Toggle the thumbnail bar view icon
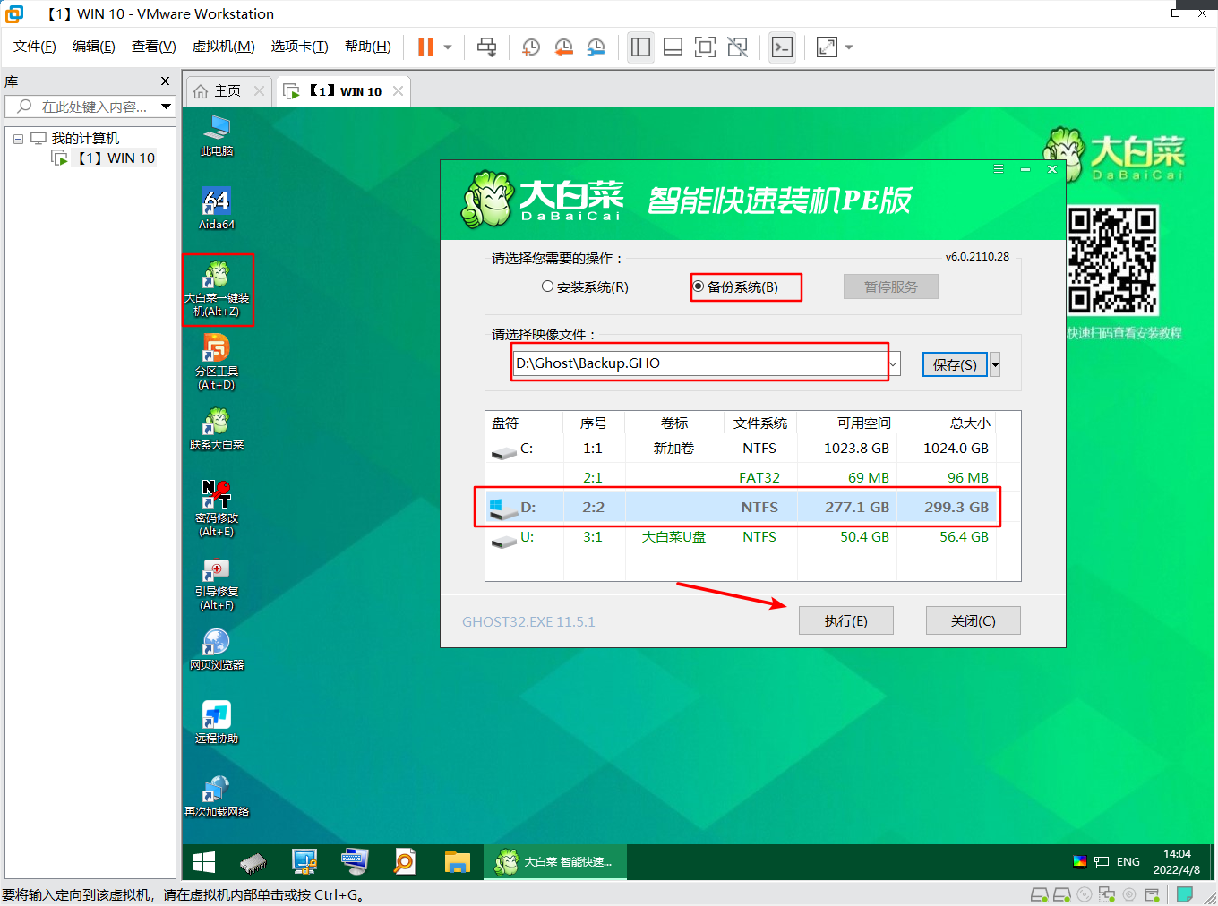Screen dimensions: 1218x906 pyautogui.click(x=673, y=47)
